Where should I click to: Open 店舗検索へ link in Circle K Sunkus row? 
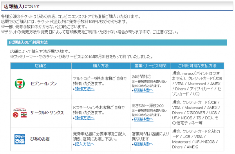tap(144, 120)
